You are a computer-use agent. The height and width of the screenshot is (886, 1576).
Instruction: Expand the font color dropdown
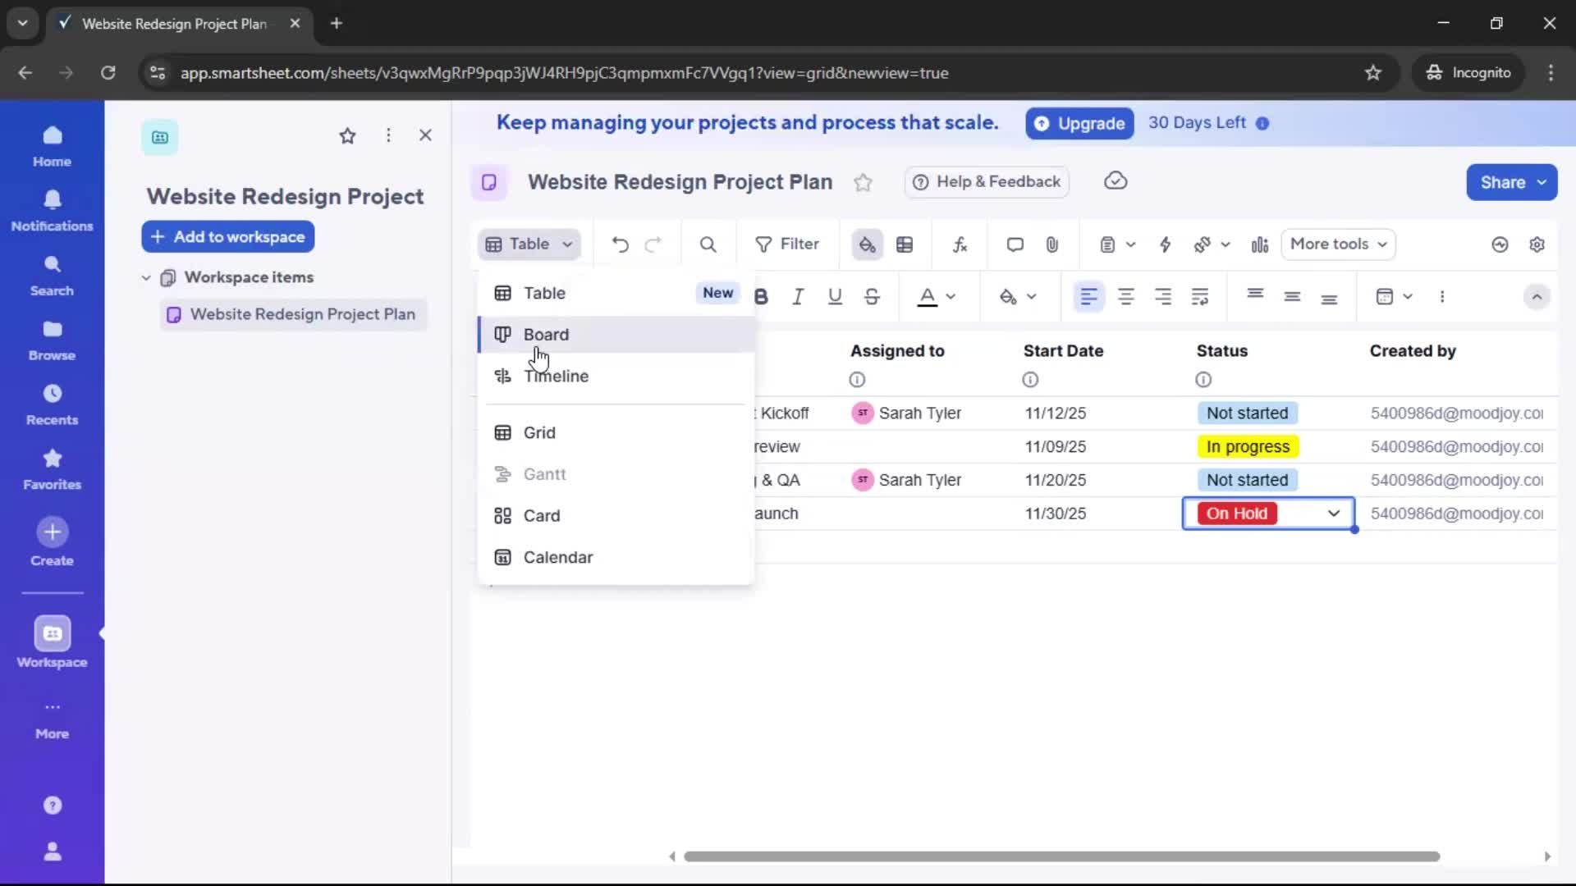(951, 297)
